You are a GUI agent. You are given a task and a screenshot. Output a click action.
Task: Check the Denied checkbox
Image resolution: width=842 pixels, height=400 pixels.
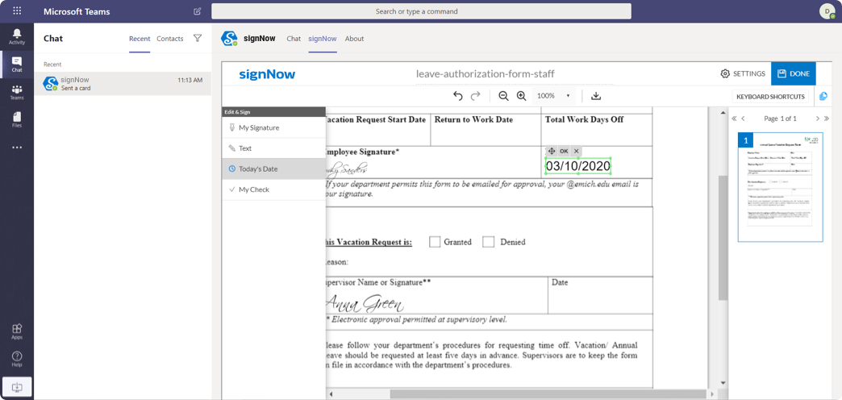coord(488,242)
